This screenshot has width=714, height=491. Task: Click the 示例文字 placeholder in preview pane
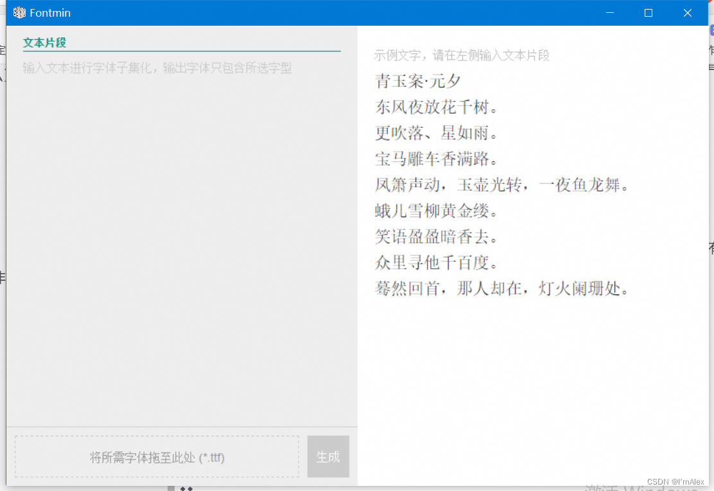(x=461, y=55)
